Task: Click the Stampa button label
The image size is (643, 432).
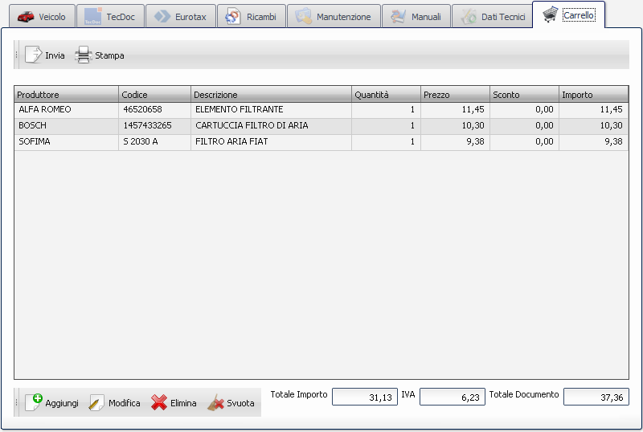Action: pos(109,55)
